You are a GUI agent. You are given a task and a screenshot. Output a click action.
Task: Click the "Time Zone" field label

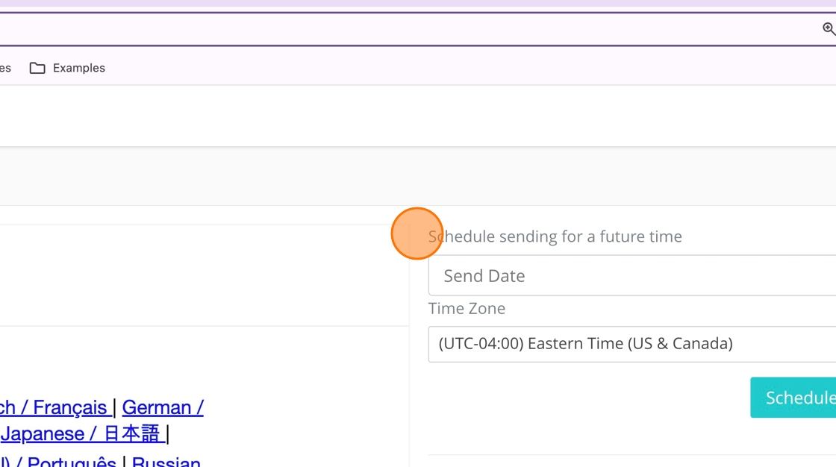click(467, 308)
